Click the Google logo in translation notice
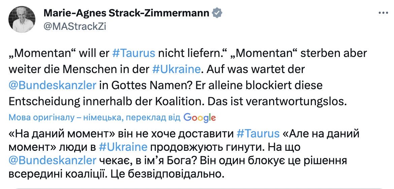Viewport: 394px width, 189px height. click(200, 117)
